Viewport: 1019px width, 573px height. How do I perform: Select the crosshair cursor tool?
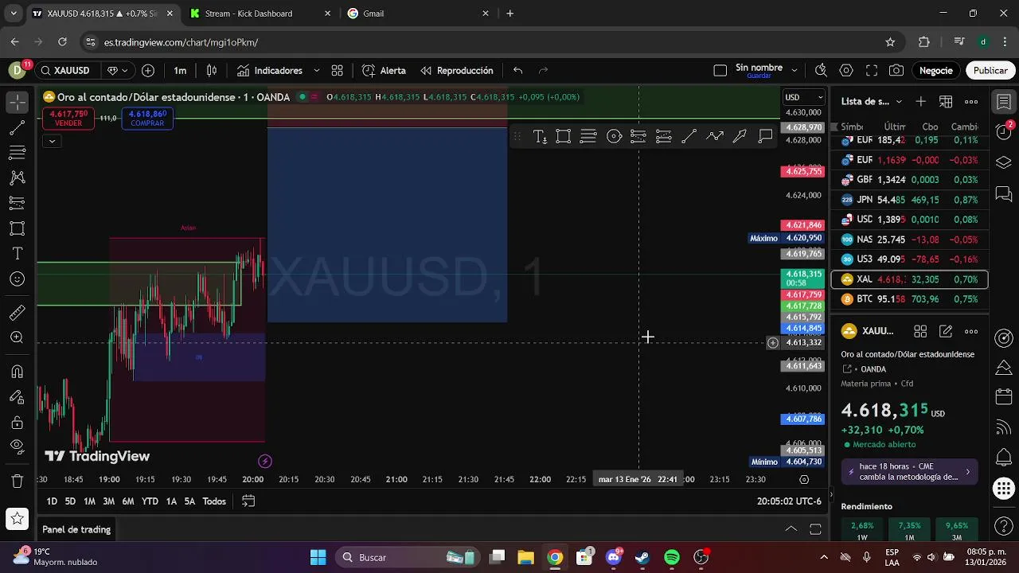pos(17,102)
